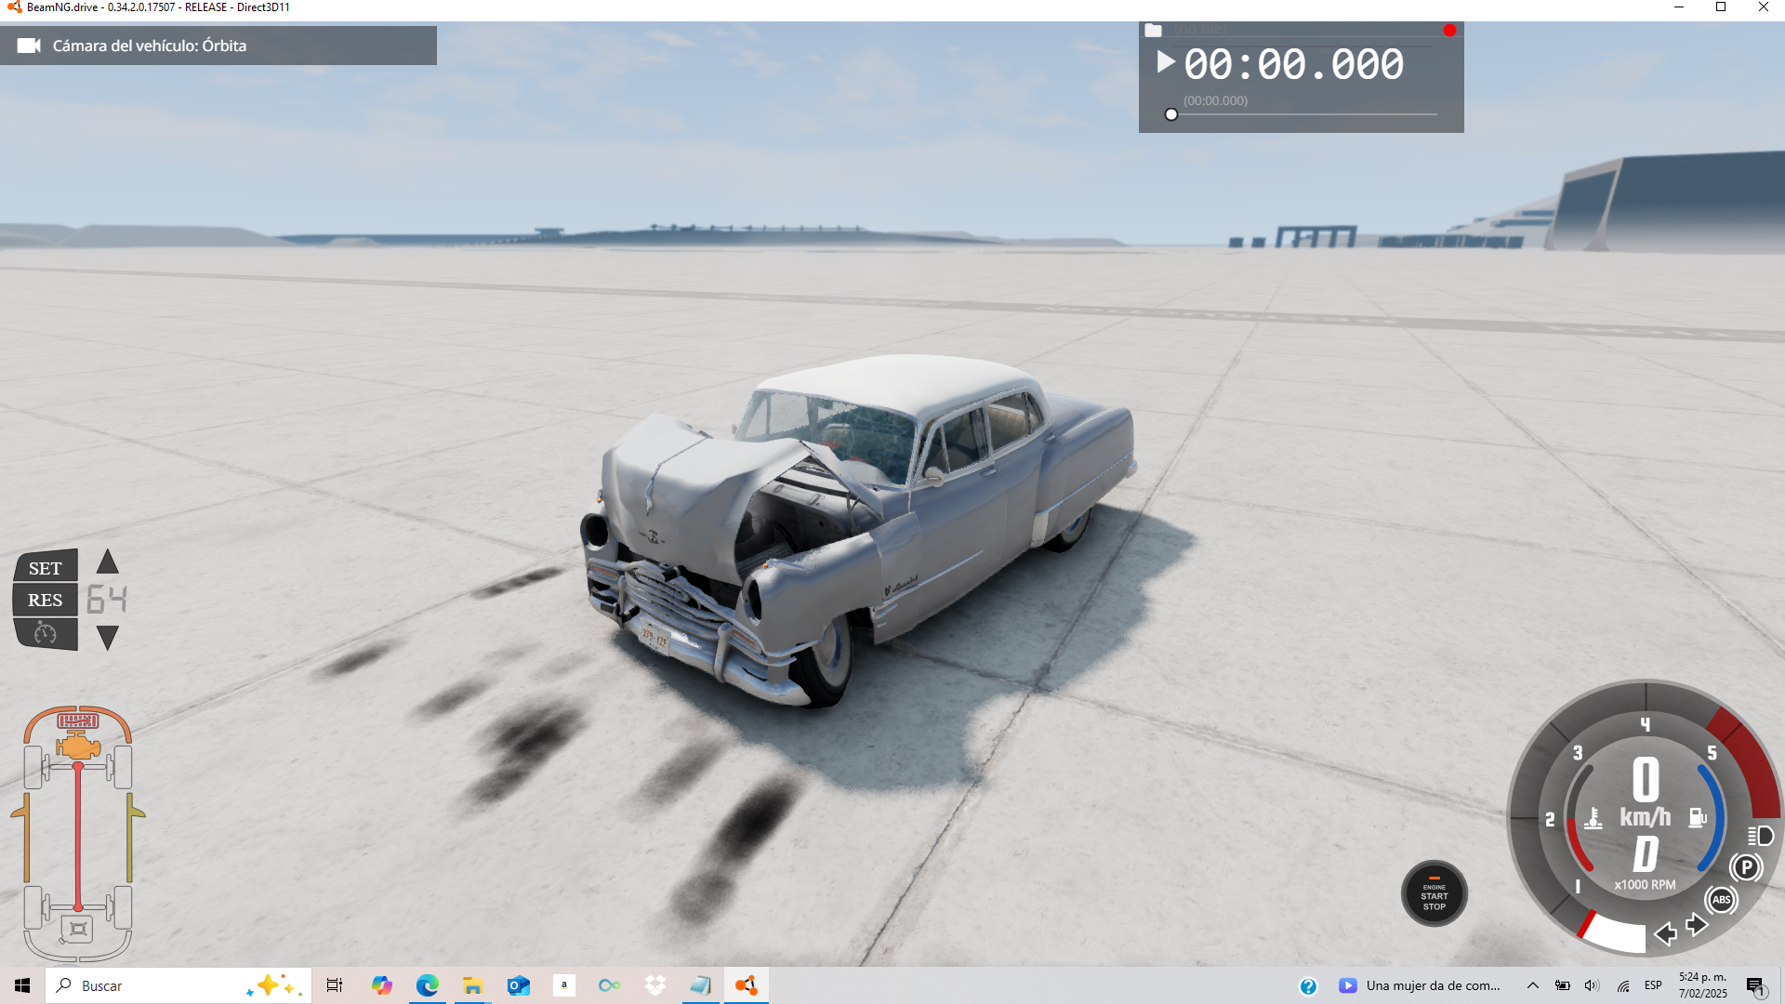Click the engine temperature gauge icon
1785x1004 pixels.
coord(1593,818)
